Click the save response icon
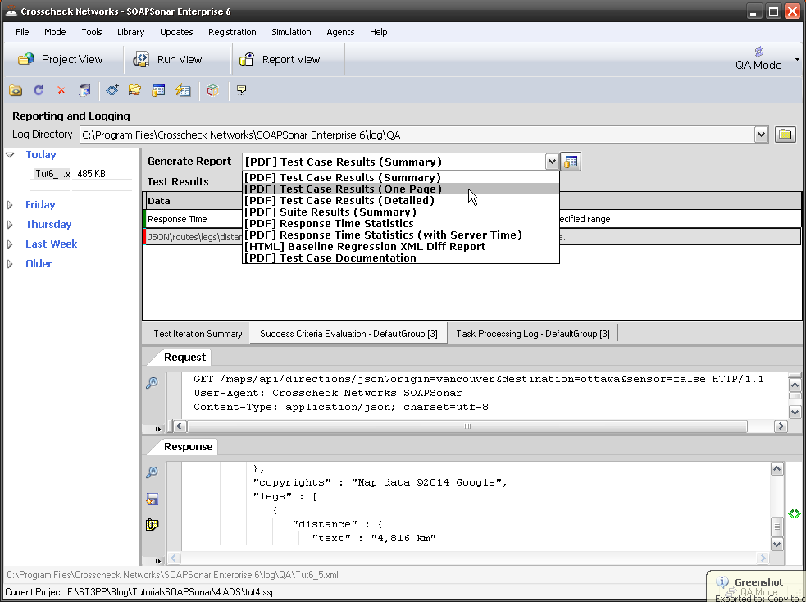 click(x=153, y=499)
